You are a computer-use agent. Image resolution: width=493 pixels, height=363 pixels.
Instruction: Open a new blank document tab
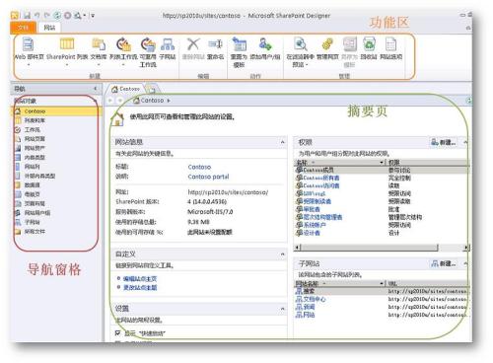point(151,89)
